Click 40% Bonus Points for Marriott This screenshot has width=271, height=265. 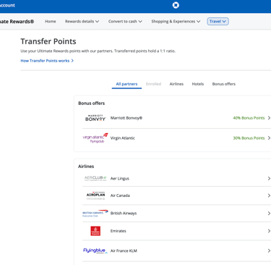(x=249, y=118)
